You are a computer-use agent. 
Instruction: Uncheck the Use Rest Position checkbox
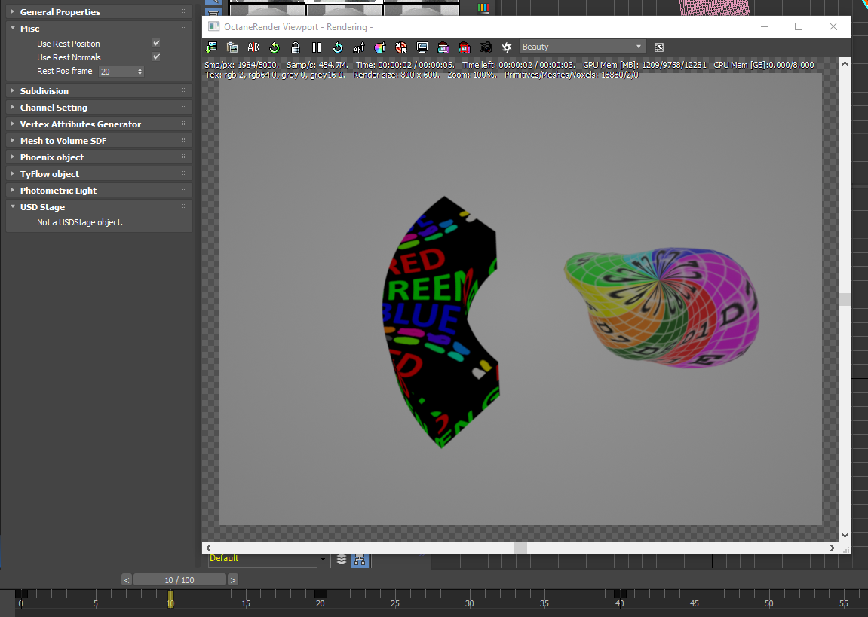pos(157,43)
